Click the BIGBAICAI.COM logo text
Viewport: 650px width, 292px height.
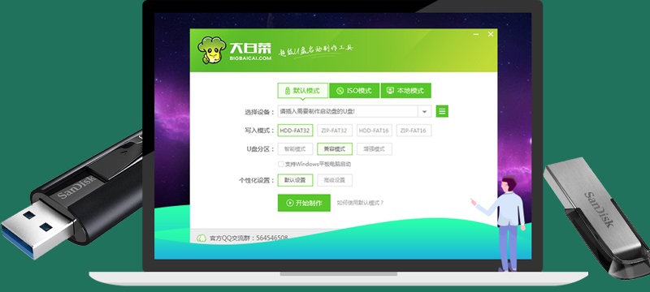(x=250, y=58)
